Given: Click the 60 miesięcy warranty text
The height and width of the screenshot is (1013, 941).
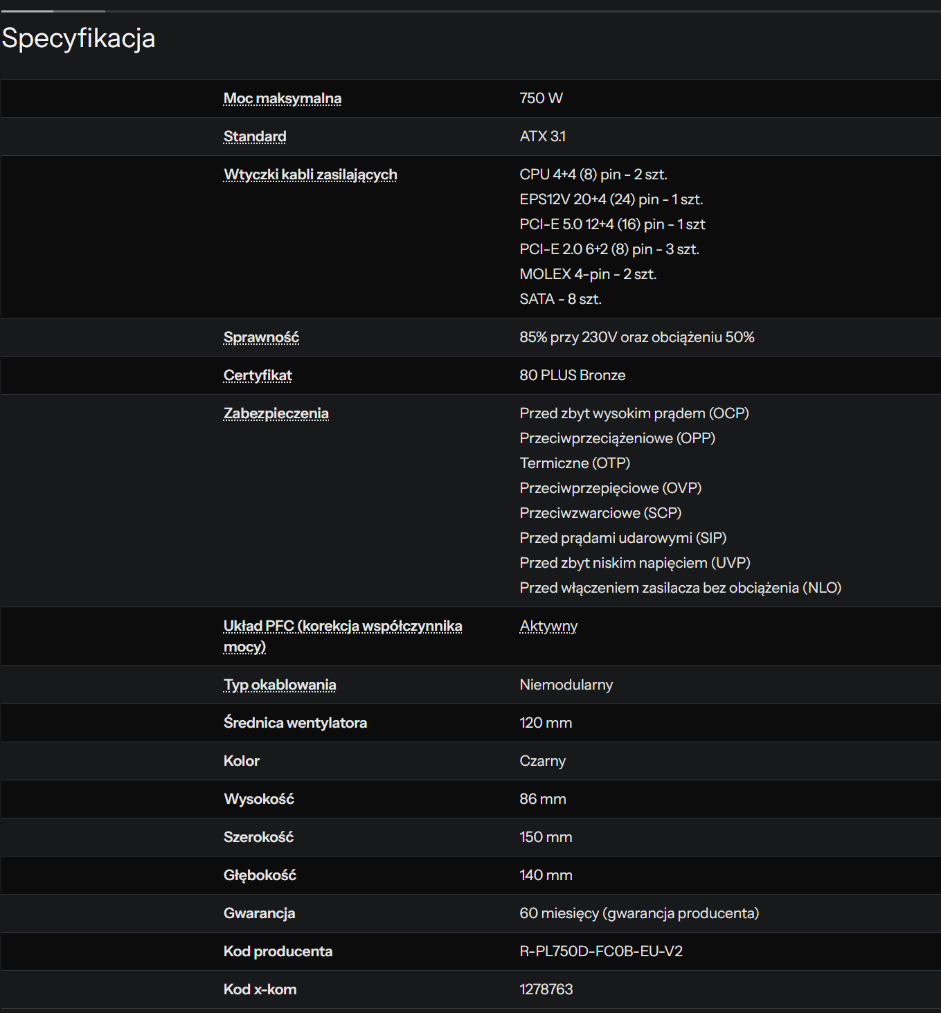Looking at the screenshot, I should (x=638, y=913).
